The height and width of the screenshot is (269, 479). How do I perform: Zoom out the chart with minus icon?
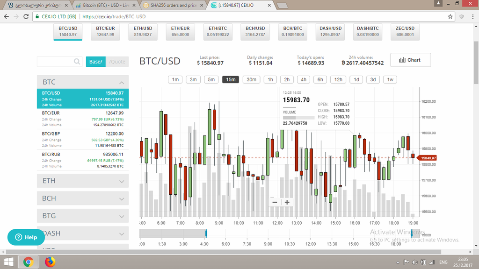[275, 202]
